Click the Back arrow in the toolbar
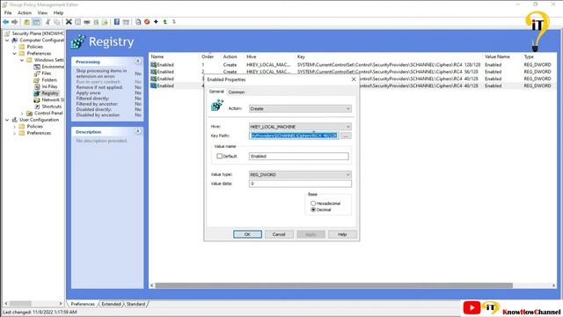Image resolution: width=563 pixels, height=317 pixels. (6, 22)
